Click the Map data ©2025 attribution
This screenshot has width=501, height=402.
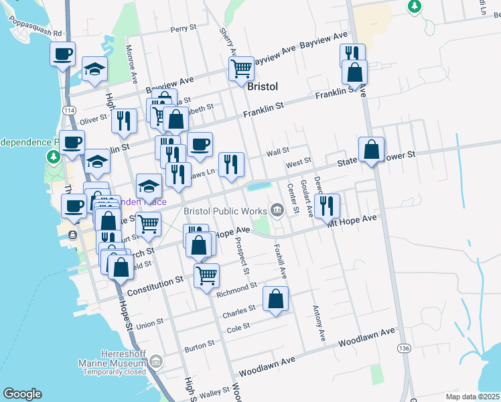point(472,397)
